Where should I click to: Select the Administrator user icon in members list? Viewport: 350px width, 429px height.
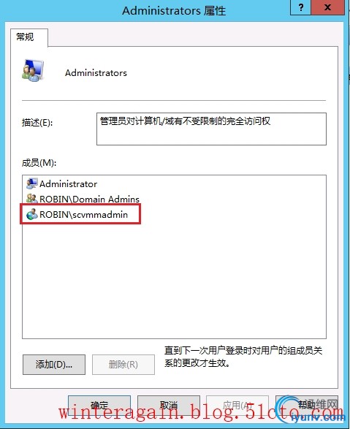click(x=31, y=183)
